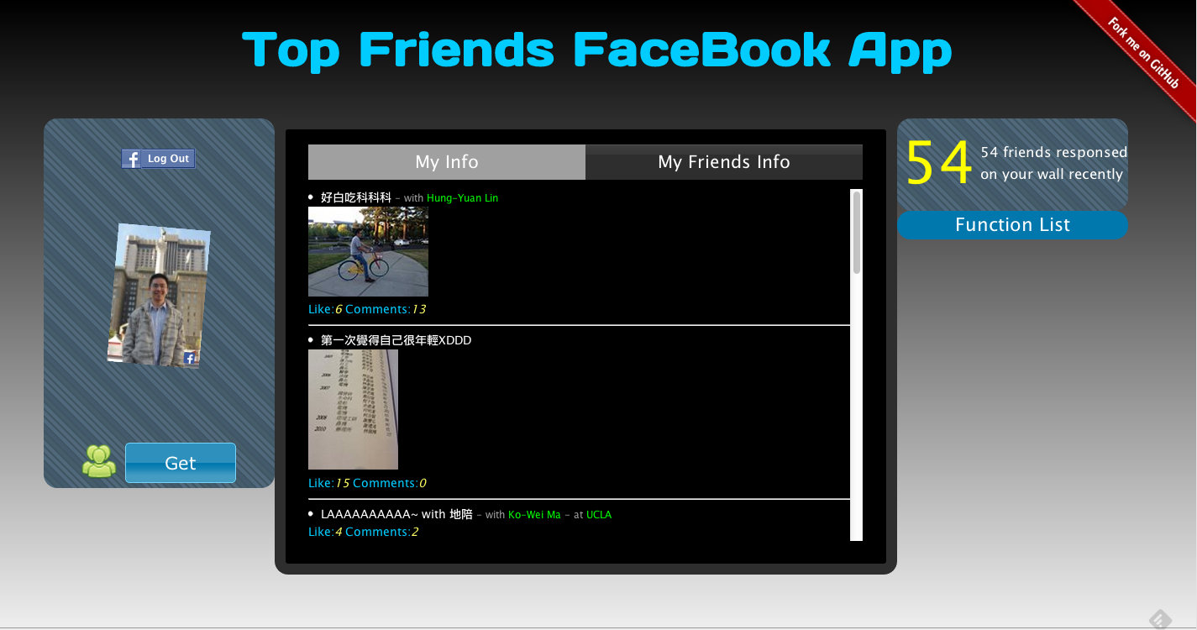Click Comments:2 under the UCLA post
Screen dimensions: 1197x630
[x=381, y=532]
